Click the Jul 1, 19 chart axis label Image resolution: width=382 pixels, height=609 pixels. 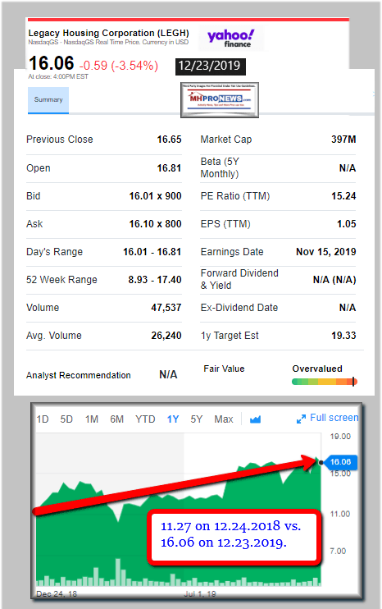tap(200, 594)
